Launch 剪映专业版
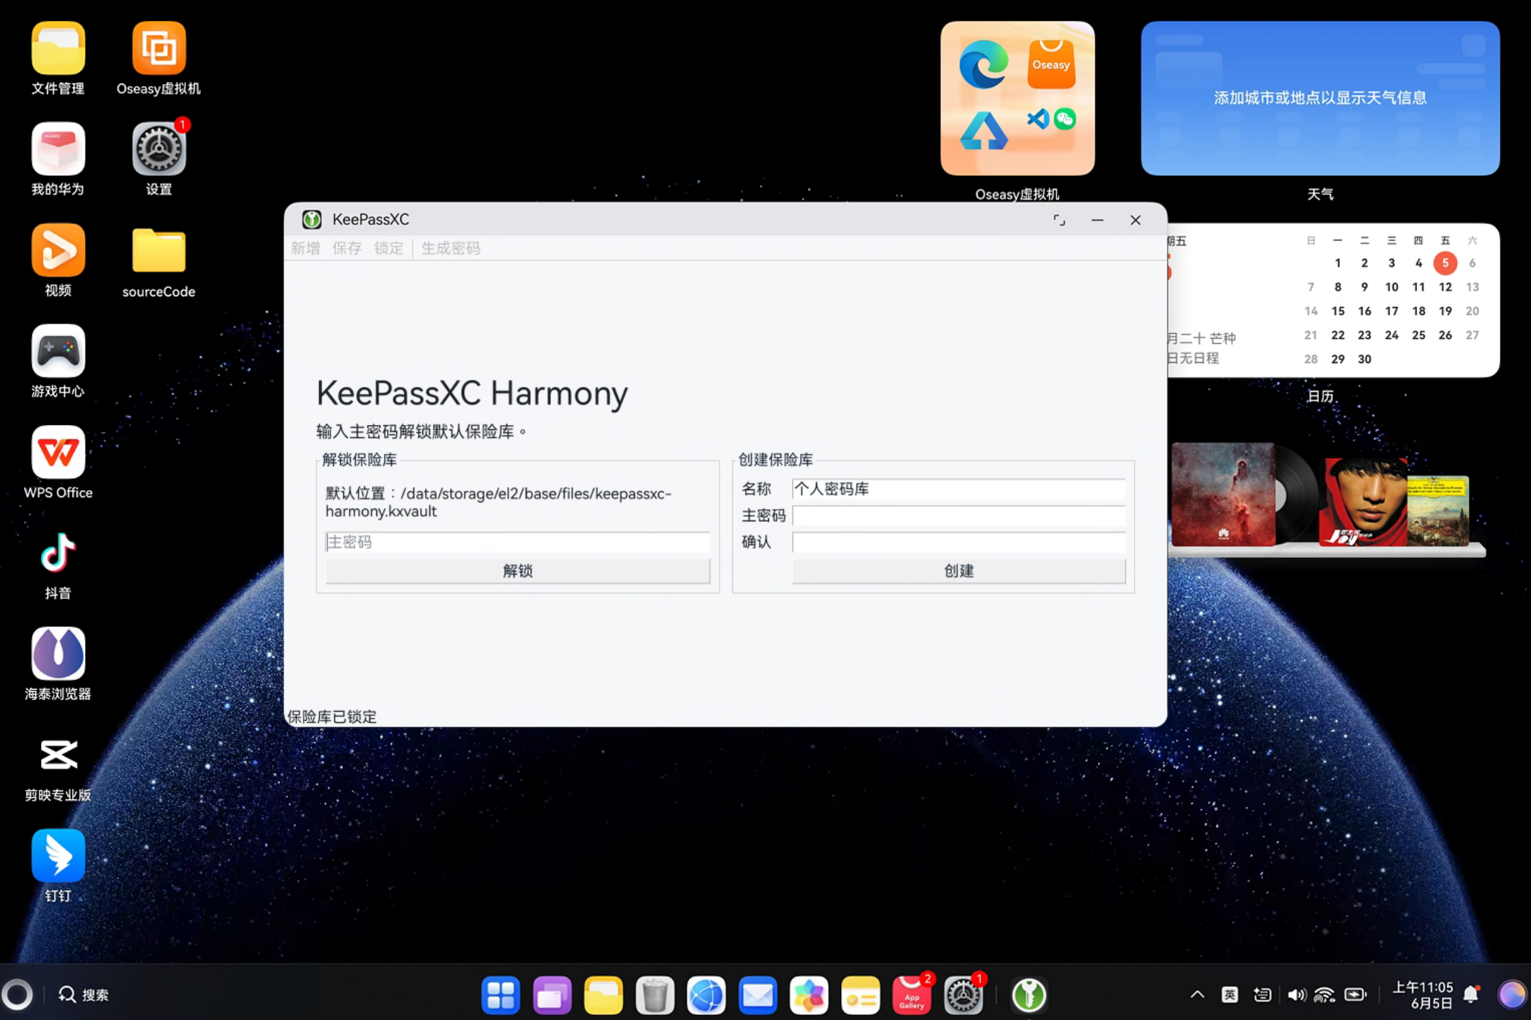The height and width of the screenshot is (1020, 1531). click(x=58, y=755)
